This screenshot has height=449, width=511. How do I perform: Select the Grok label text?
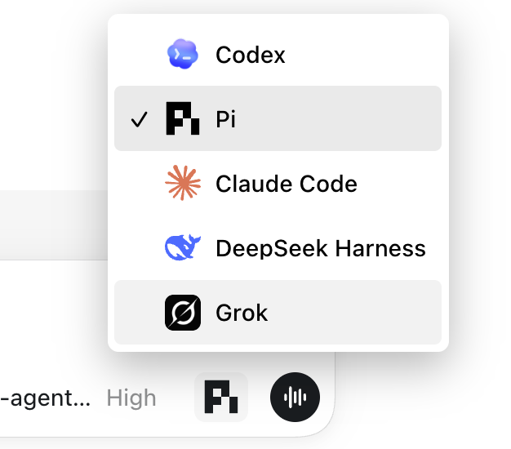242,313
